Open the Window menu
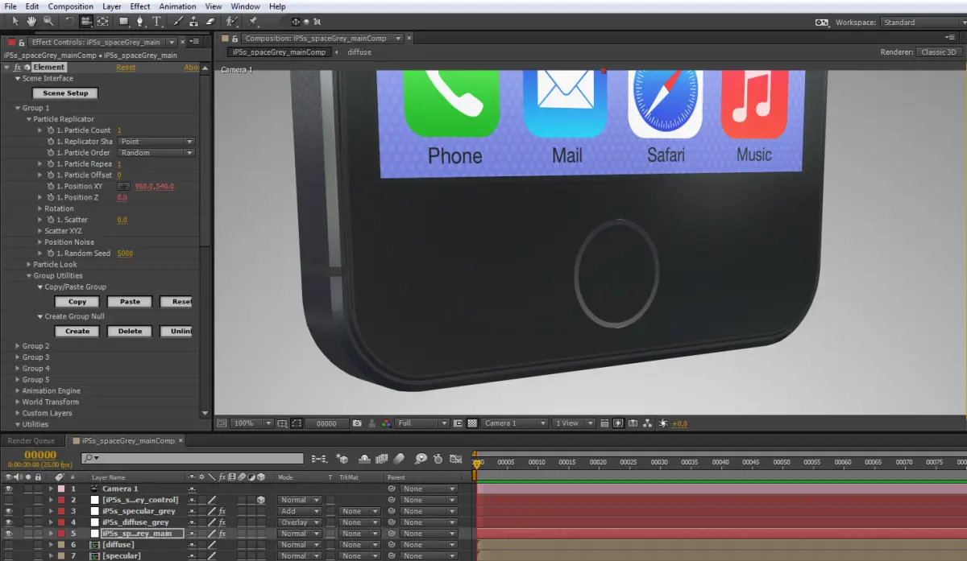 tap(246, 6)
